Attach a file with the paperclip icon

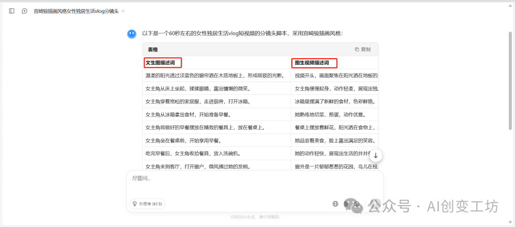pyautogui.click(x=346, y=204)
